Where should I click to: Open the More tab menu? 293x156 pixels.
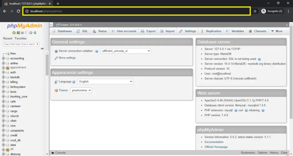pyautogui.click(x=277, y=31)
